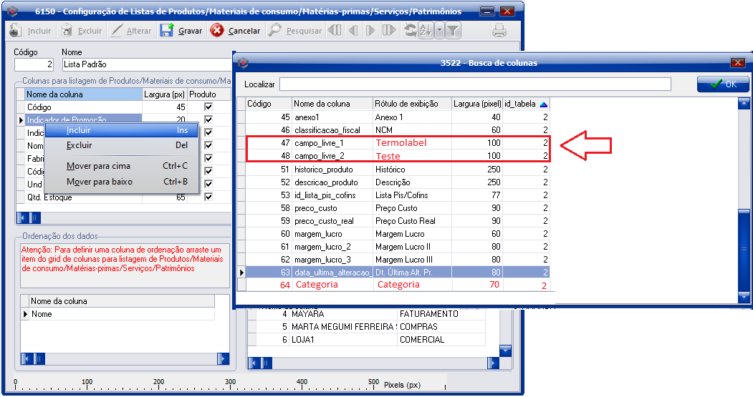Go to last record navigation arrow
The width and height of the screenshot is (753, 397).
pos(389,31)
